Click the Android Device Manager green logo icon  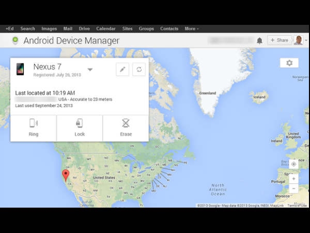click(15, 40)
